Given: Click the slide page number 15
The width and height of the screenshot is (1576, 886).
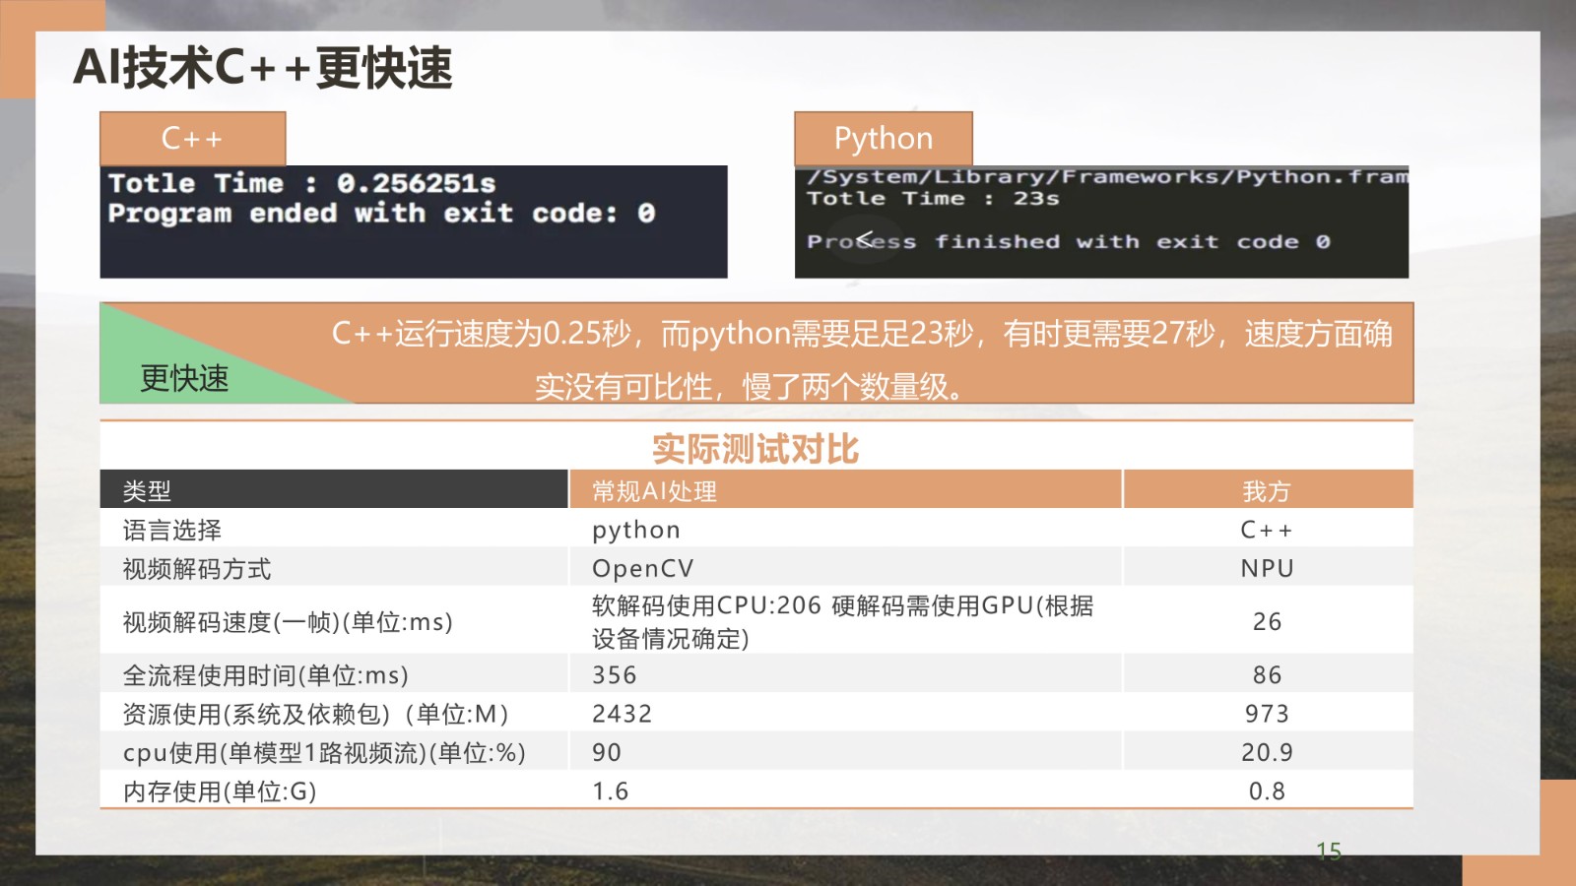Looking at the screenshot, I should point(1328,851).
